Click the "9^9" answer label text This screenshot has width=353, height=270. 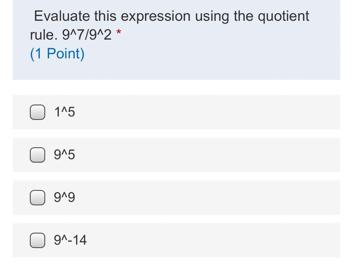(x=64, y=198)
